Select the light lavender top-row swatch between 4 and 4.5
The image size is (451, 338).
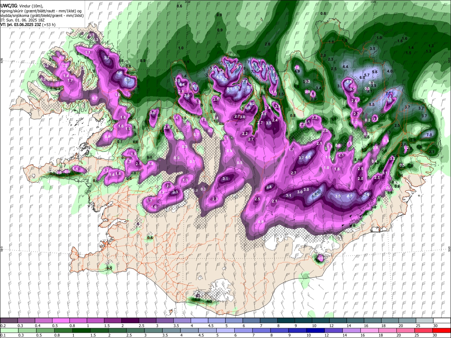(x=199, y=320)
